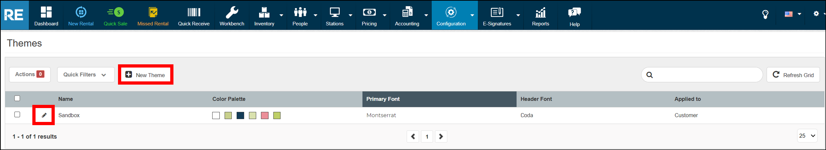Open the Accounting menu
This screenshot has width=826, height=150.
(407, 16)
